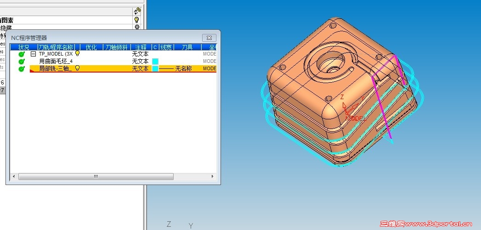This screenshot has width=481, height=230.
Task: Click the horizontal scrollbar right arrow
Action: pyautogui.click(x=213, y=177)
